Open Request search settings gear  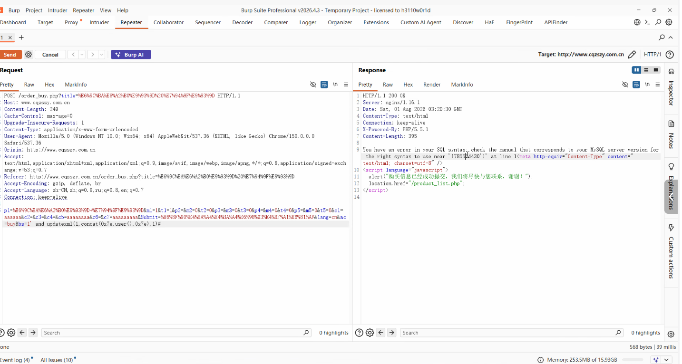tap(11, 333)
